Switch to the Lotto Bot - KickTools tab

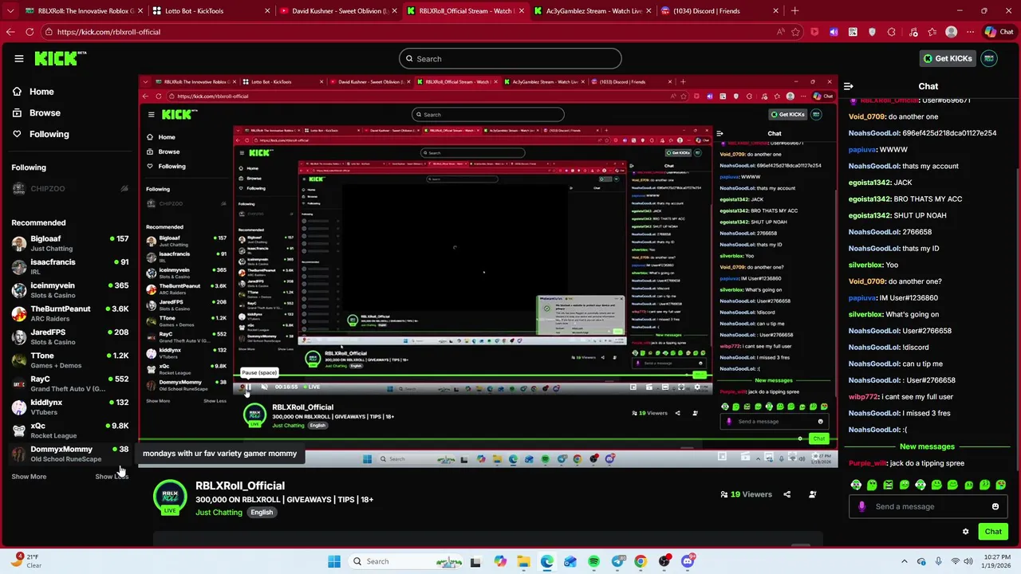point(211,11)
